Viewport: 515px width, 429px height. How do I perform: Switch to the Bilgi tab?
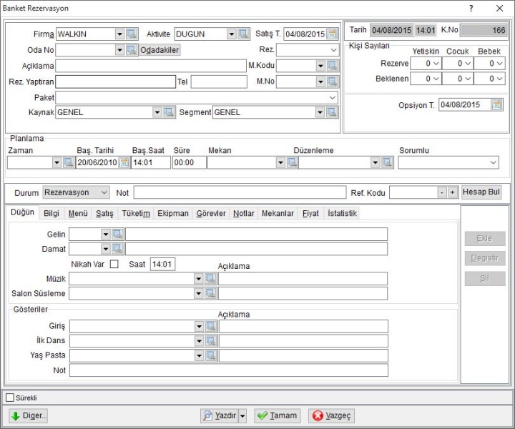coord(51,213)
